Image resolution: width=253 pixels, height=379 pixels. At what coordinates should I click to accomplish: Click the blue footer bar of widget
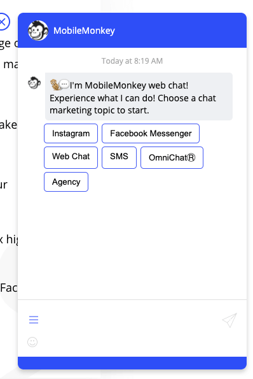[x=132, y=363]
